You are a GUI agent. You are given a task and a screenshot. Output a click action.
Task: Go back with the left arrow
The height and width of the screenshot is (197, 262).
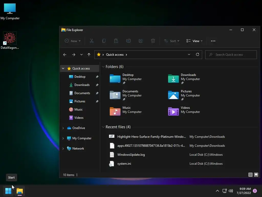65,55
